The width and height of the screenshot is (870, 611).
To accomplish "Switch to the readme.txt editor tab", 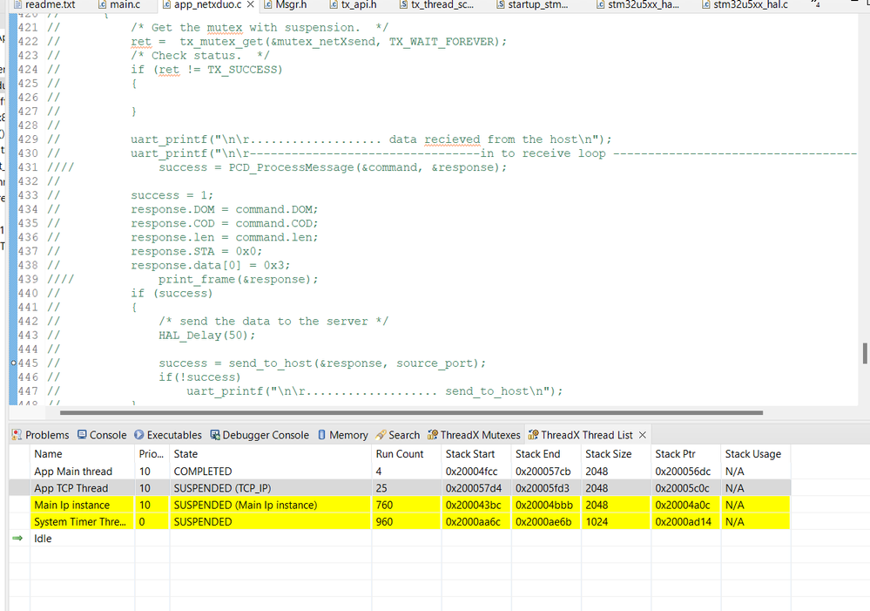I will (x=44, y=5).
